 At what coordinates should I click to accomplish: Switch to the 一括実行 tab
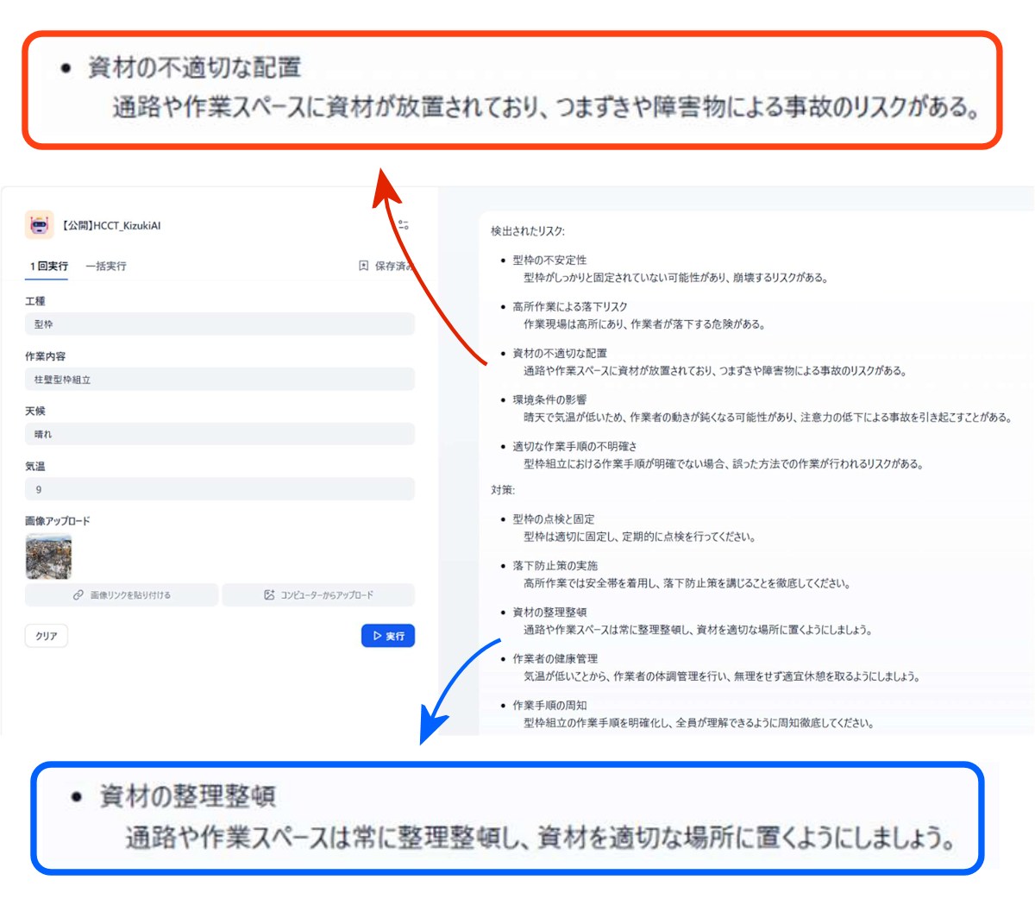[106, 266]
